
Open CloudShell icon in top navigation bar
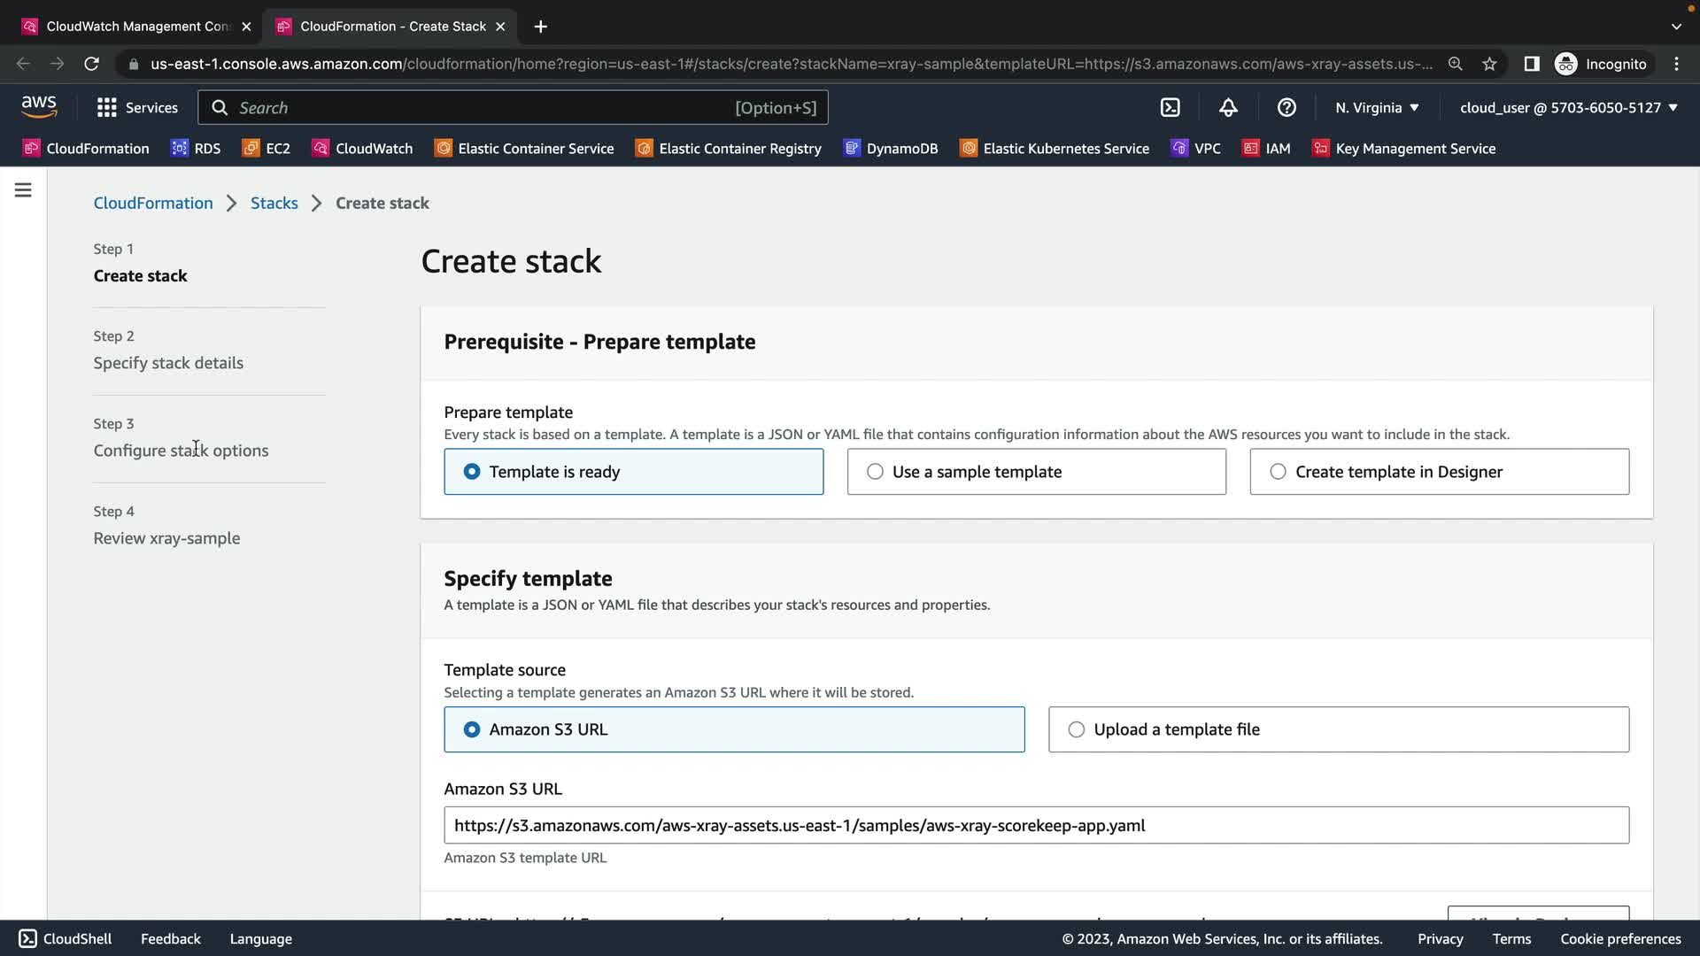click(1170, 108)
